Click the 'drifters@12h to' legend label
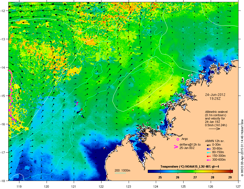244x189 pixels. (190, 145)
